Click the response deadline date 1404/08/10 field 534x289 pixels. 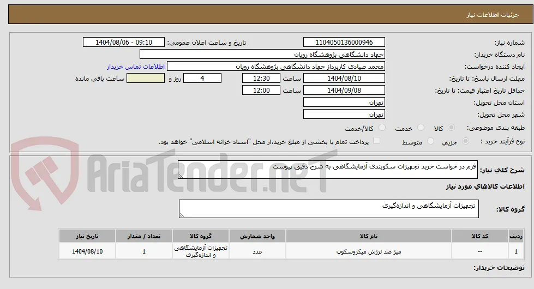click(x=344, y=79)
